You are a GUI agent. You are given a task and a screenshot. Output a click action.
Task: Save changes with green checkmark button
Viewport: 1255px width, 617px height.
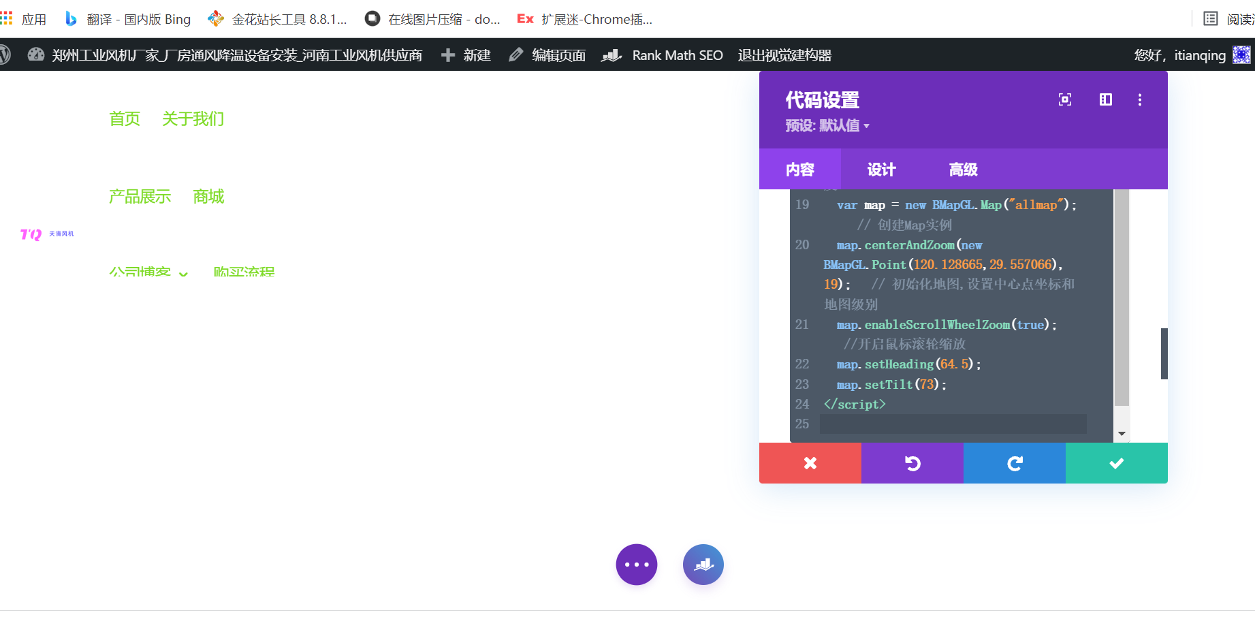point(1117,463)
